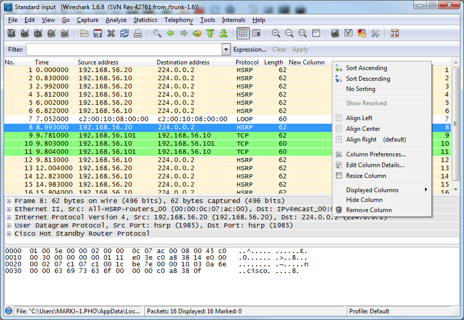Go back in packet history

(x=171, y=33)
